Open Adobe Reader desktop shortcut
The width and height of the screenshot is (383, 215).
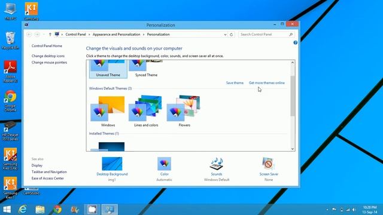tap(10, 72)
